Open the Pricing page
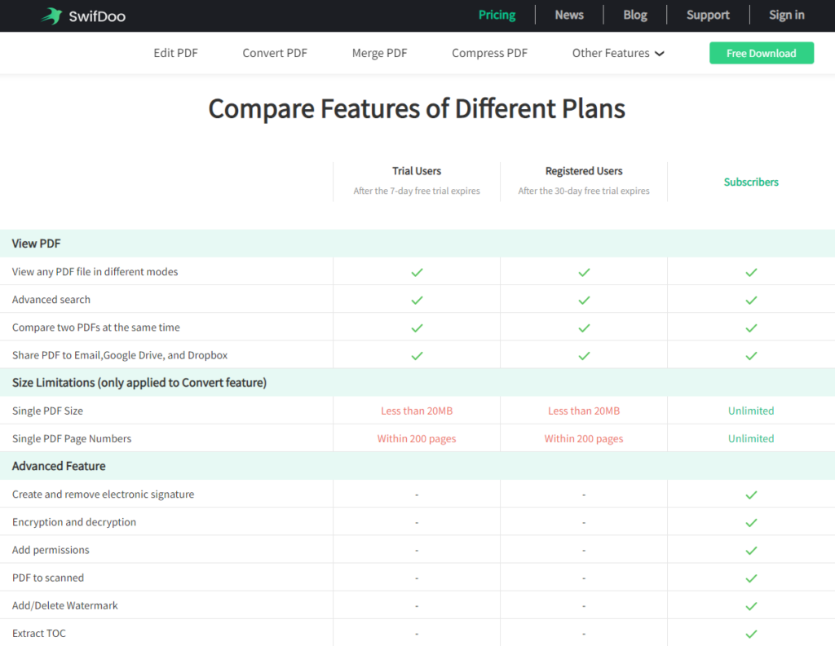The width and height of the screenshot is (835, 646). click(497, 15)
